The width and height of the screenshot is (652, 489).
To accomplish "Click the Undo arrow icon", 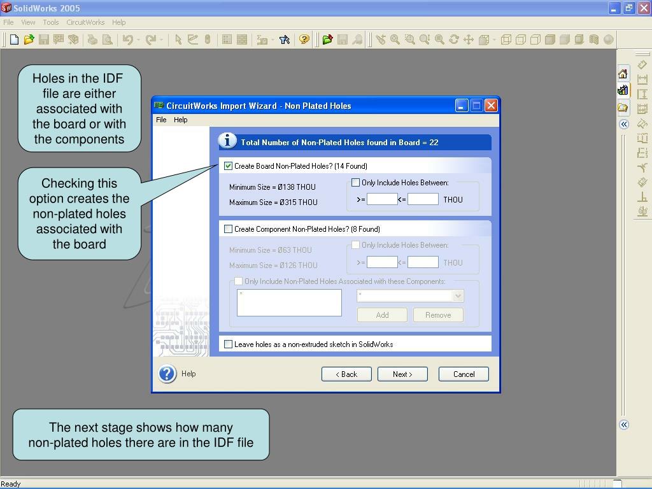I will [x=127, y=39].
